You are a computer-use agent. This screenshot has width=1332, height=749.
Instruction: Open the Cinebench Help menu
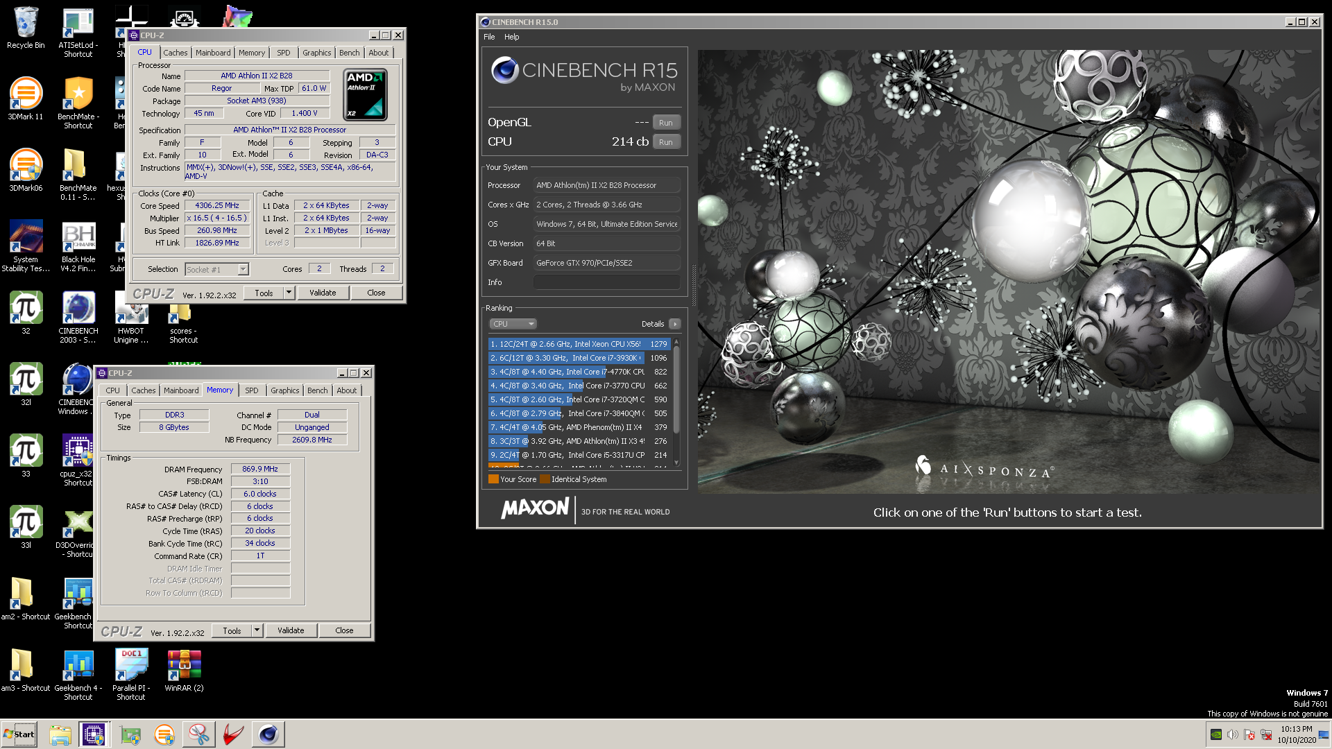pyautogui.click(x=511, y=37)
